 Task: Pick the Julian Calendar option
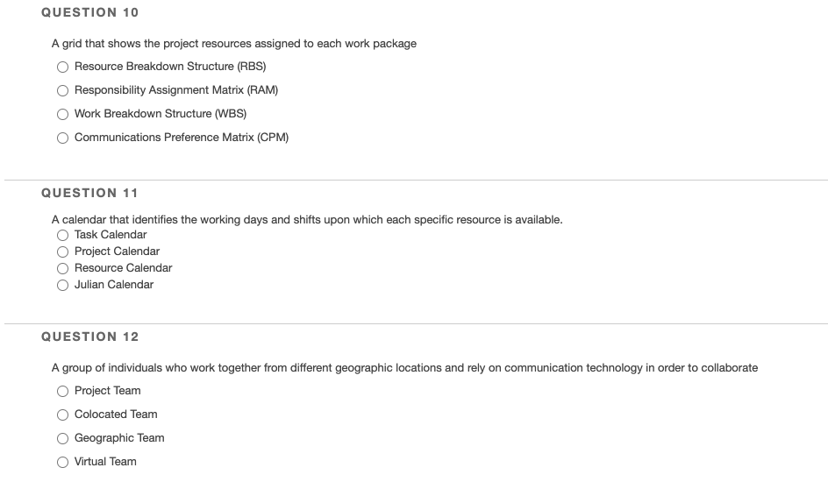point(63,286)
